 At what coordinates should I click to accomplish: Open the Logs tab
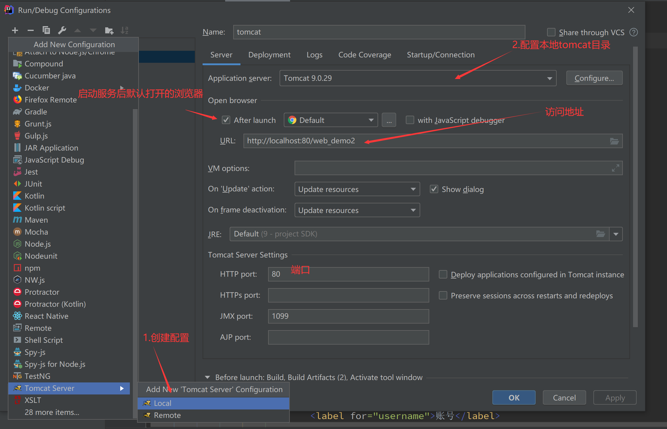pos(314,55)
